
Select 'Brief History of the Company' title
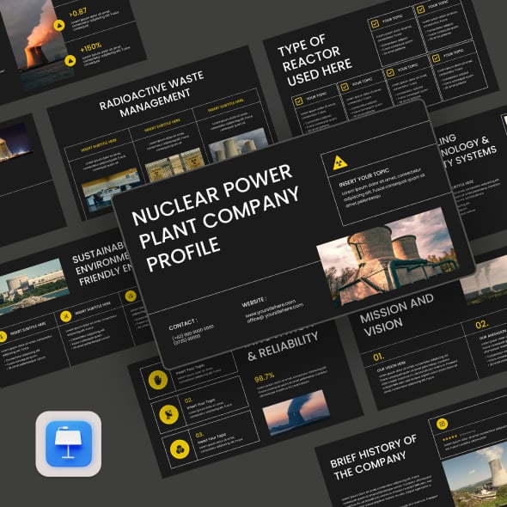(x=374, y=456)
